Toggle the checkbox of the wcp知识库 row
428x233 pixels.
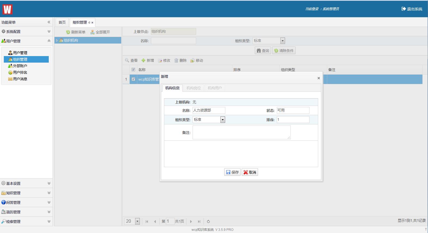pyautogui.click(x=133, y=79)
